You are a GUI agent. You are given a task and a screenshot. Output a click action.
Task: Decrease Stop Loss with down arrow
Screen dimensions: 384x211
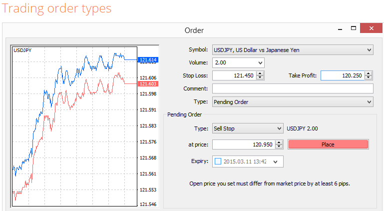[x=260, y=77]
